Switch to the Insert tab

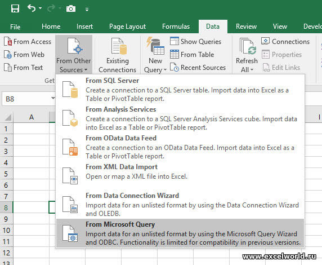click(84, 26)
